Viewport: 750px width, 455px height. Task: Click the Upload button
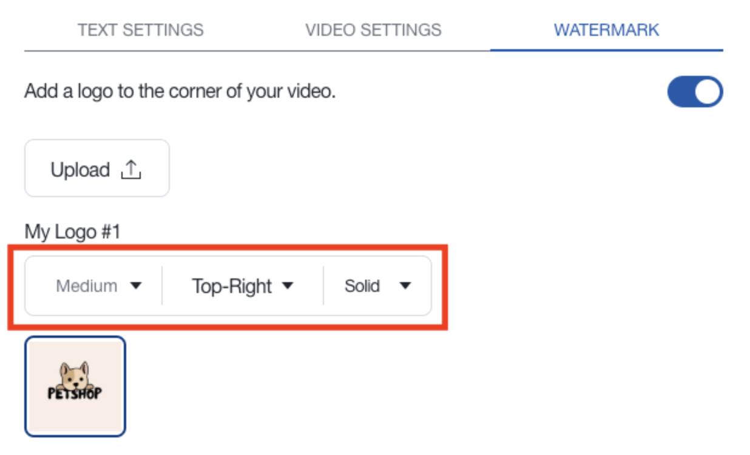pyautogui.click(x=97, y=169)
